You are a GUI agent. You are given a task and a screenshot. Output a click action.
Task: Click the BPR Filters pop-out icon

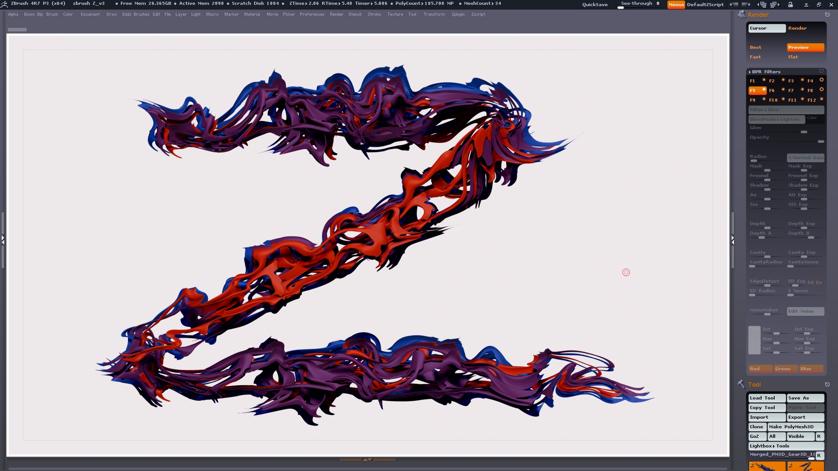pyautogui.click(x=821, y=71)
